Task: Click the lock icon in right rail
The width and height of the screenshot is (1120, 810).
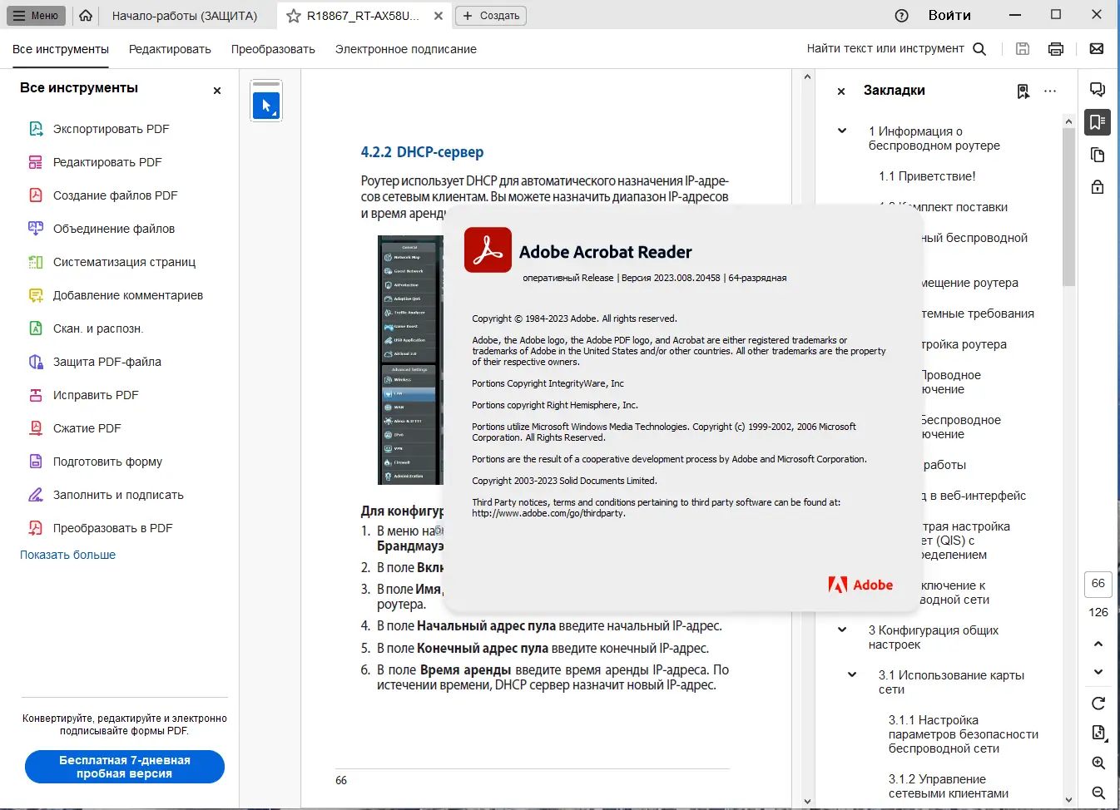Action: [1098, 187]
